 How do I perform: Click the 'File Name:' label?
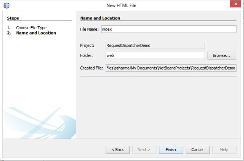coord(89,29)
